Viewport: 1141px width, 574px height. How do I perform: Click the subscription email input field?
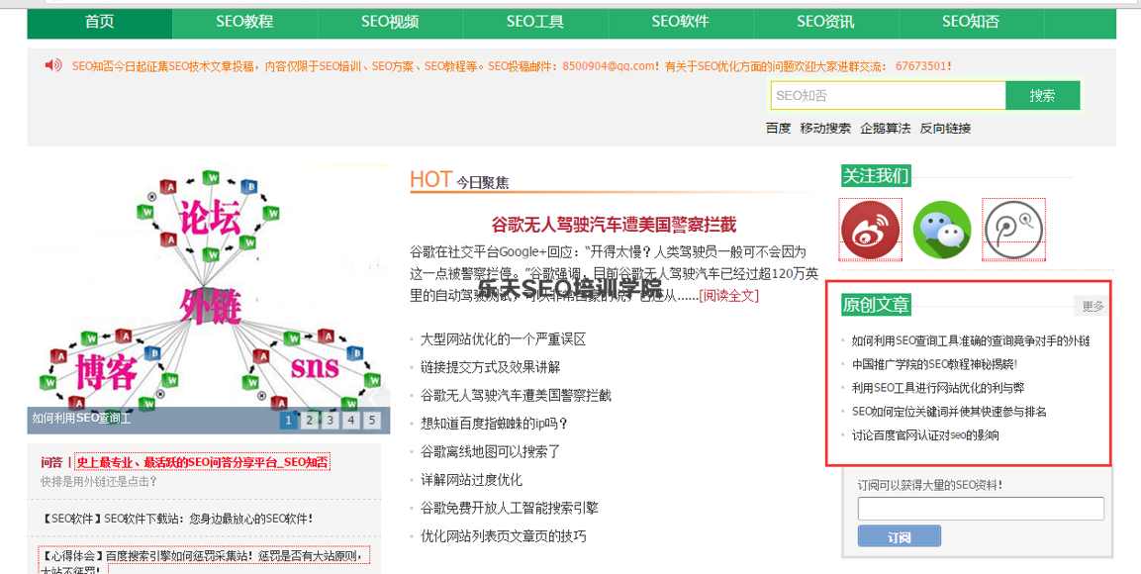point(979,508)
